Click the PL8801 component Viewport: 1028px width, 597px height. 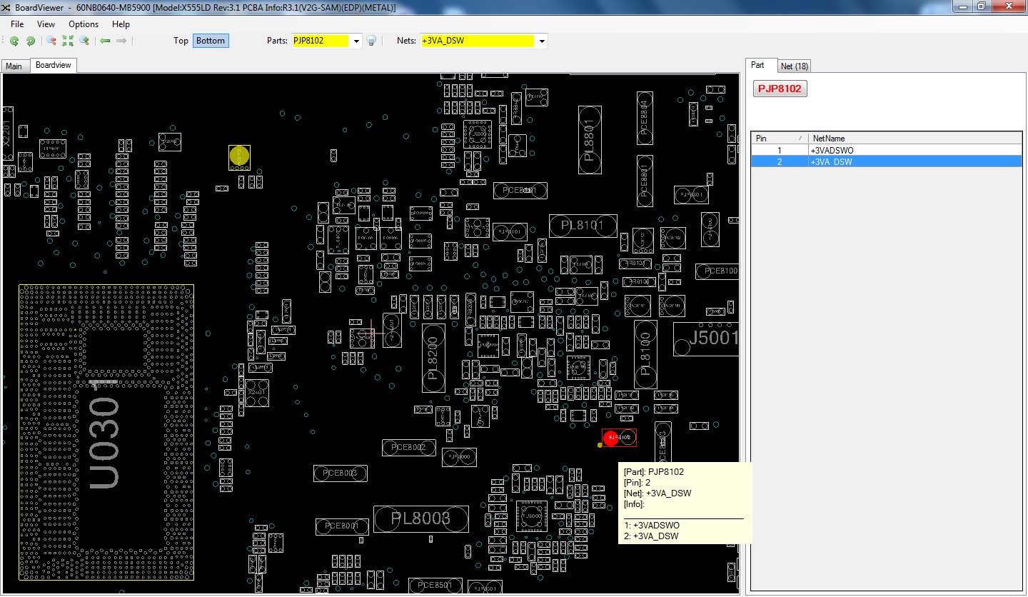click(x=590, y=140)
